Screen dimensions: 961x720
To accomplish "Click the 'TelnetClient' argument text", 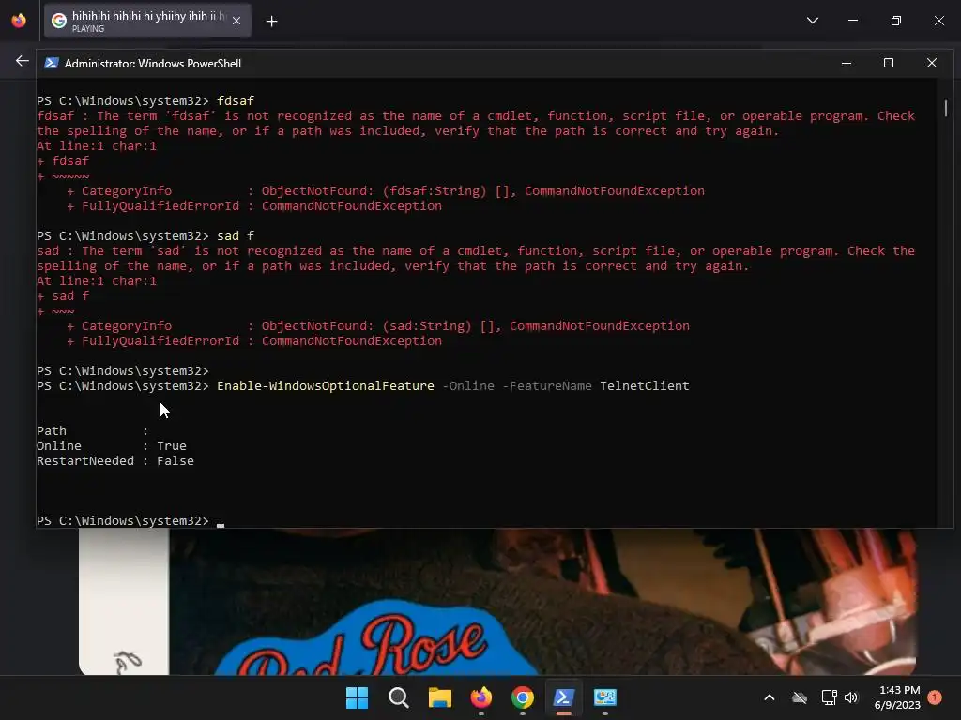I will click(644, 385).
